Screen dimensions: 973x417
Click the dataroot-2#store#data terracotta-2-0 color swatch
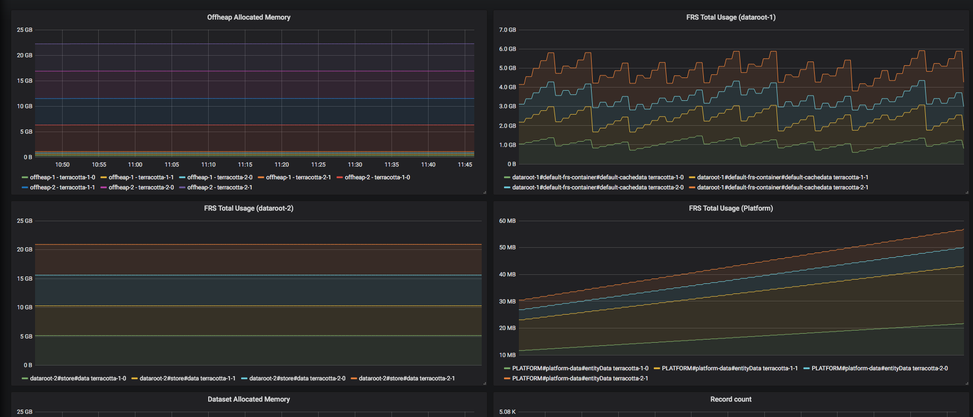pos(244,378)
